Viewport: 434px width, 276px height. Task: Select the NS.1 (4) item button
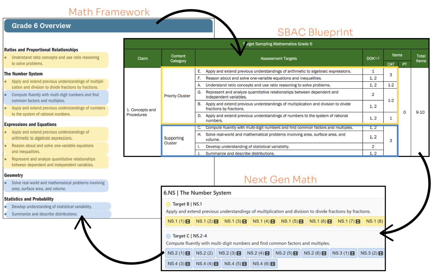coord(264,221)
